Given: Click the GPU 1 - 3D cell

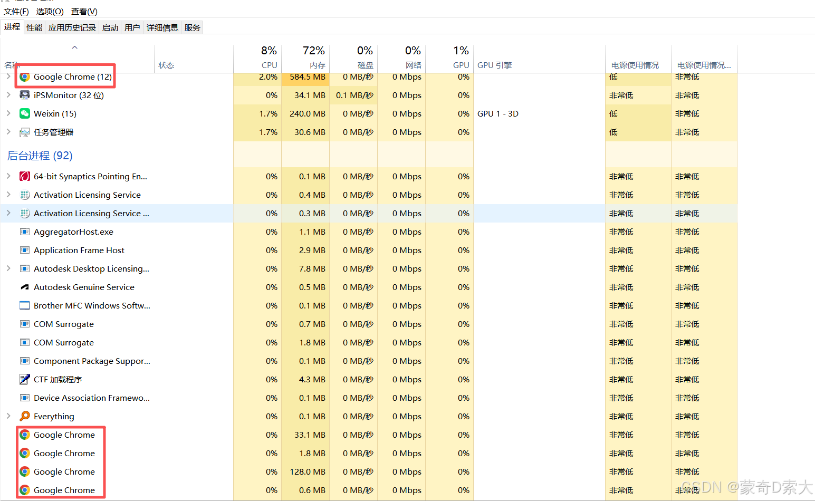Looking at the screenshot, I should [498, 113].
